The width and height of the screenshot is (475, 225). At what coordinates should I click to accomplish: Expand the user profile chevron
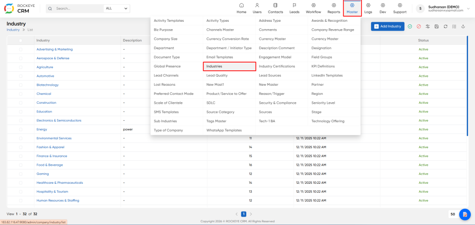click(469, 9)
